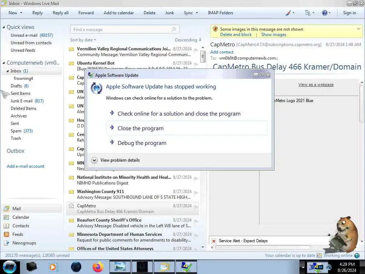Click the Windows Live Mail taskbar button
The height and width of the screenshot is (274, 365).
pyautogui.click(x=165, y=267)
